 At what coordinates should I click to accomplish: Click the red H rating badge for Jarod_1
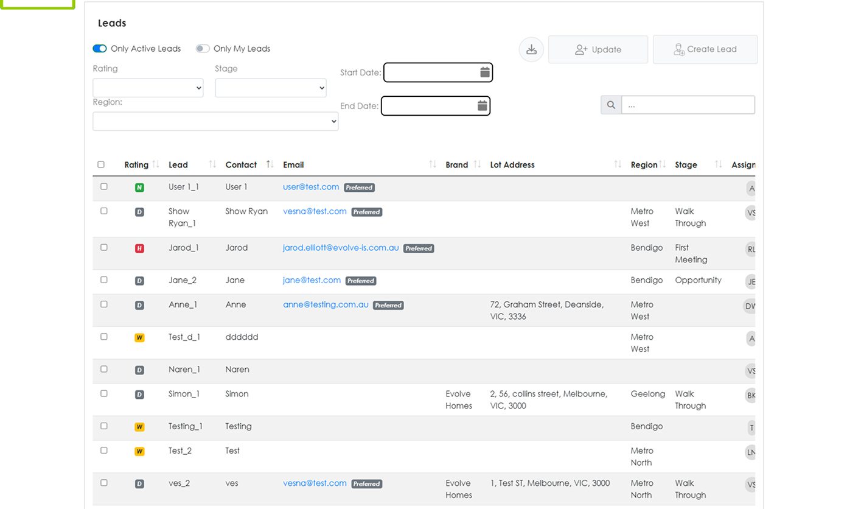pos(139,248)
